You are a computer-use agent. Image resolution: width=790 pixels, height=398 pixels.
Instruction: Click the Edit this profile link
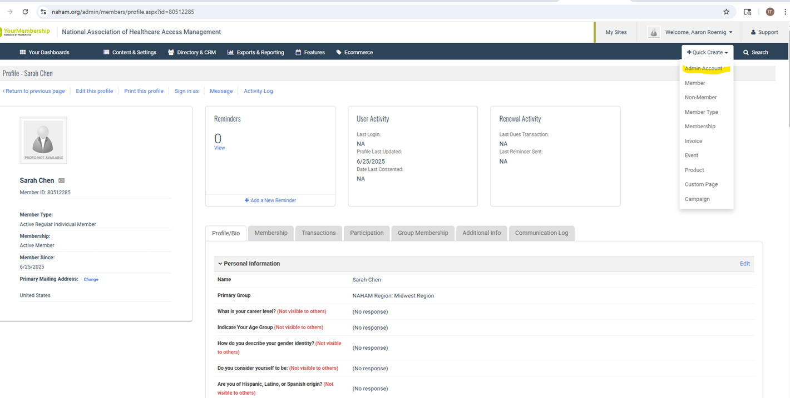(94, 90)
